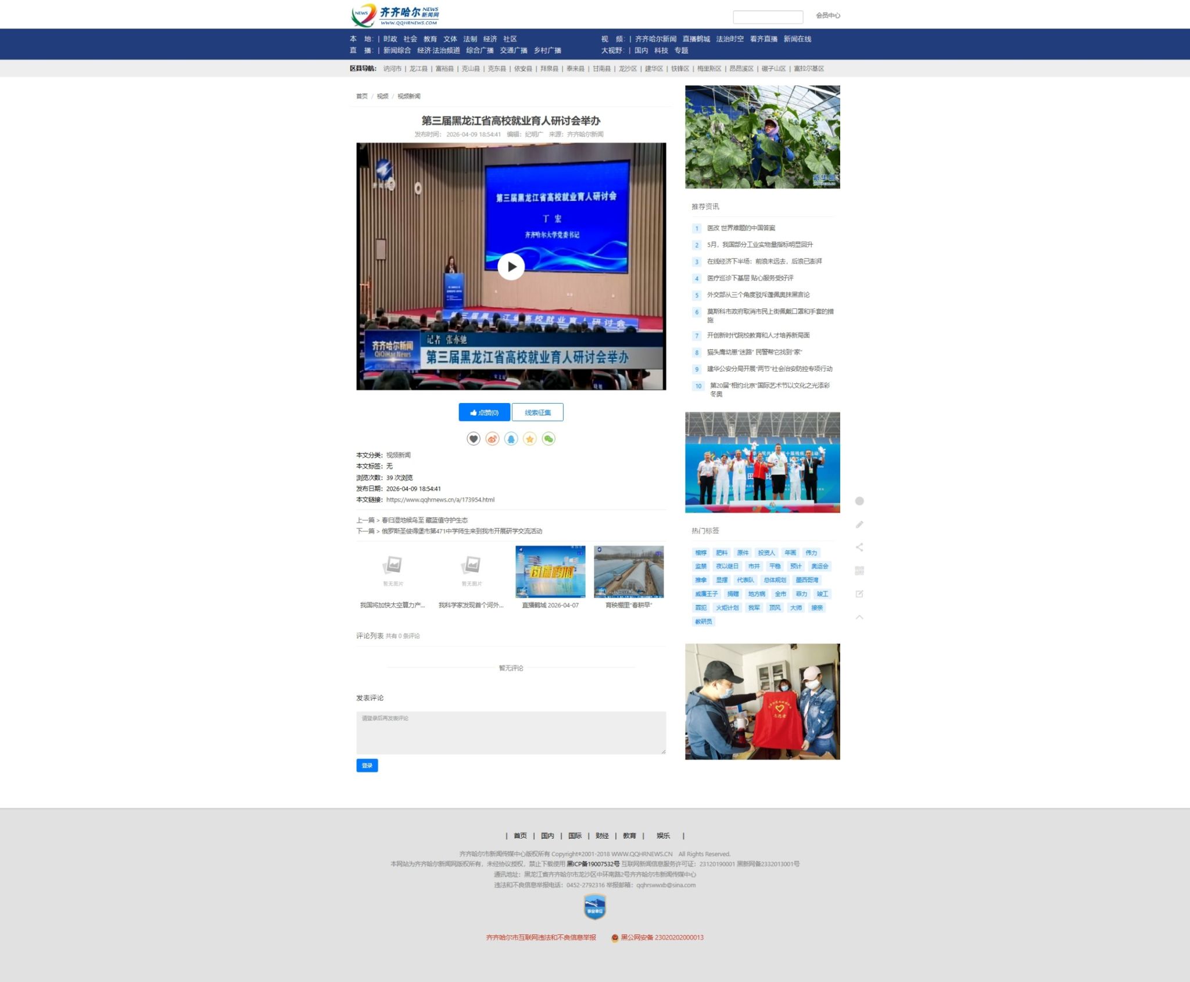Image resolution: width=1190 pixels, height=982 pixels.
Task: Open 齐齐哈尔新闻 video menu item
Action: tap(655, 39)
